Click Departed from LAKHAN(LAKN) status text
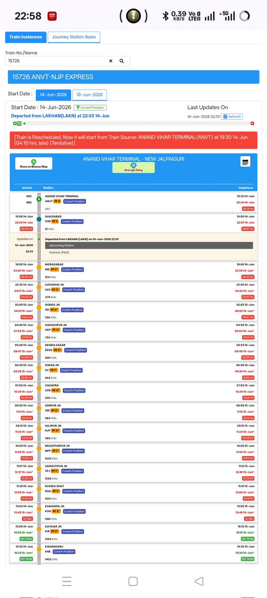The height and width of the screenshot is (598, 267). [x=60, y=116]
